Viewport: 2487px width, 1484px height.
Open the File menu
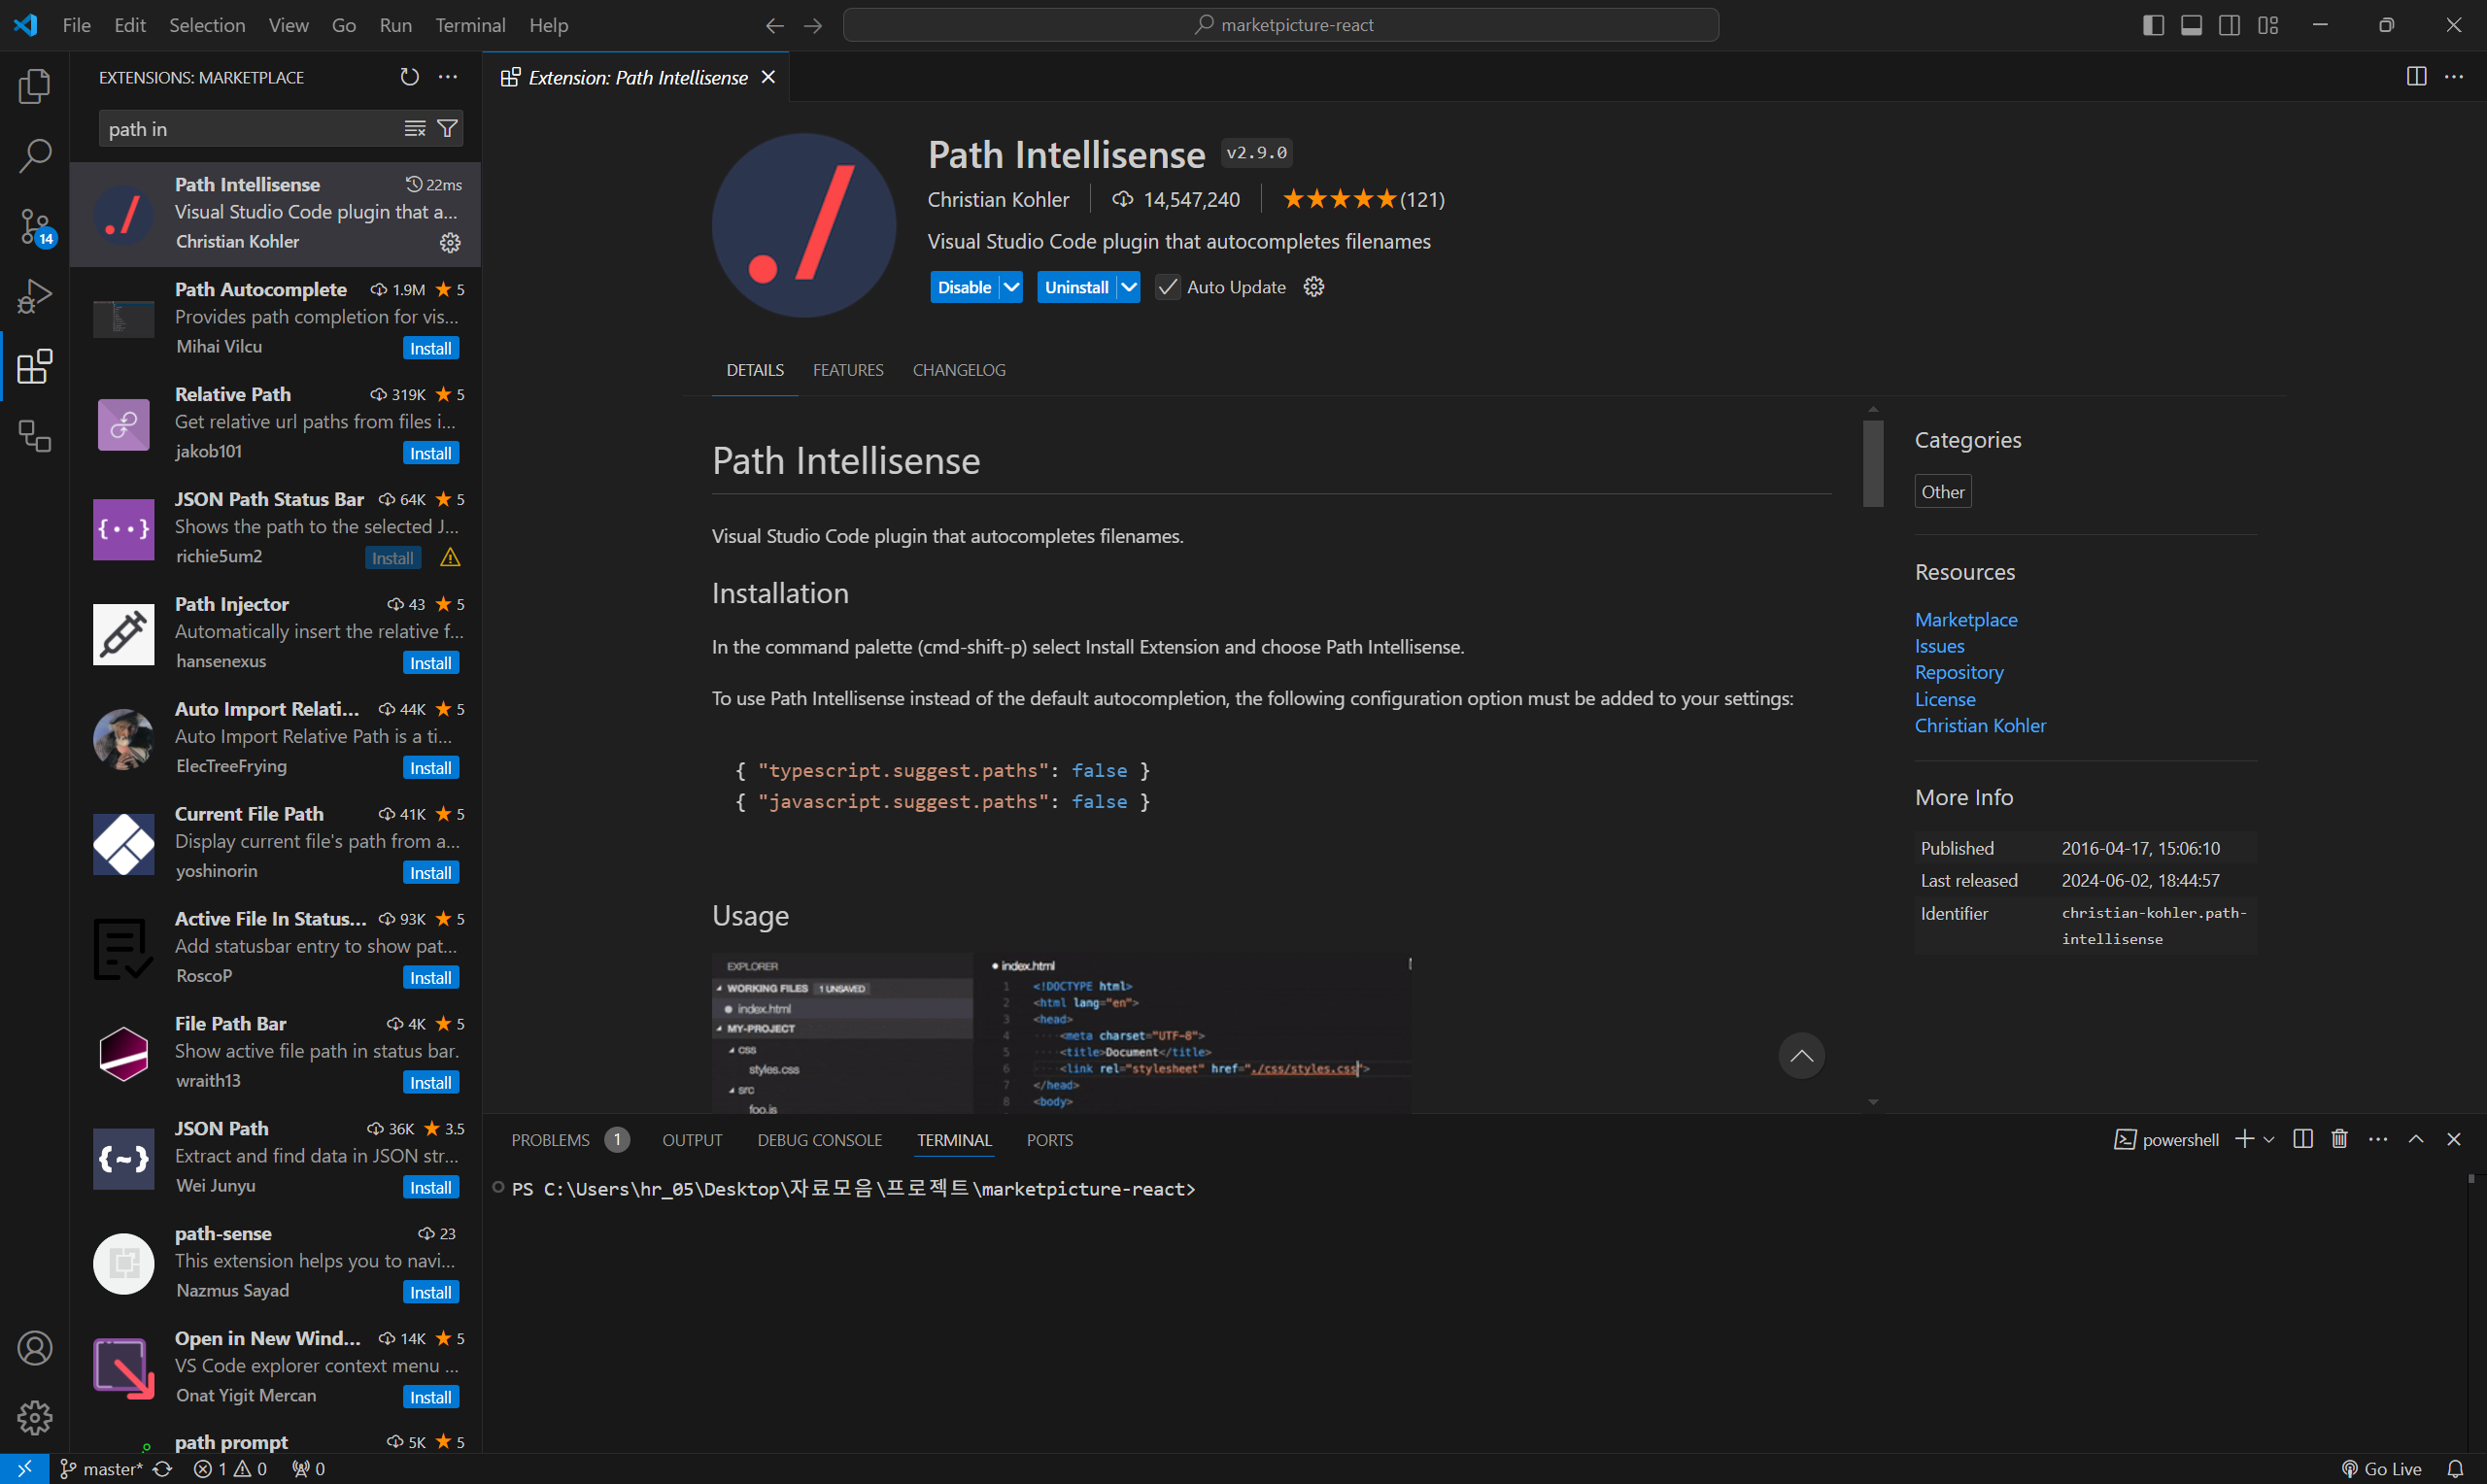(x=76, y=25)
